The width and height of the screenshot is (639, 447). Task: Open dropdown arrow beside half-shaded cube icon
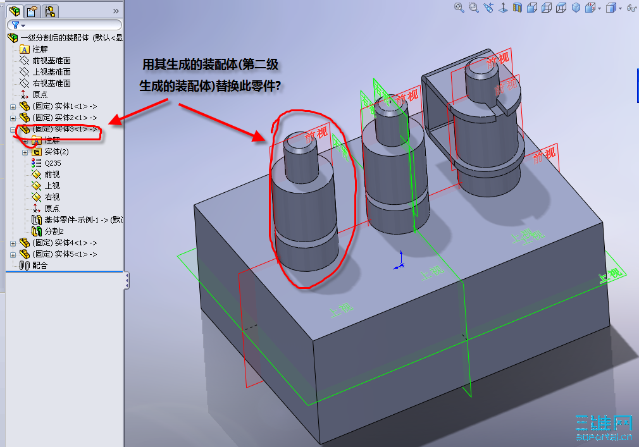[x=620, y=8]
